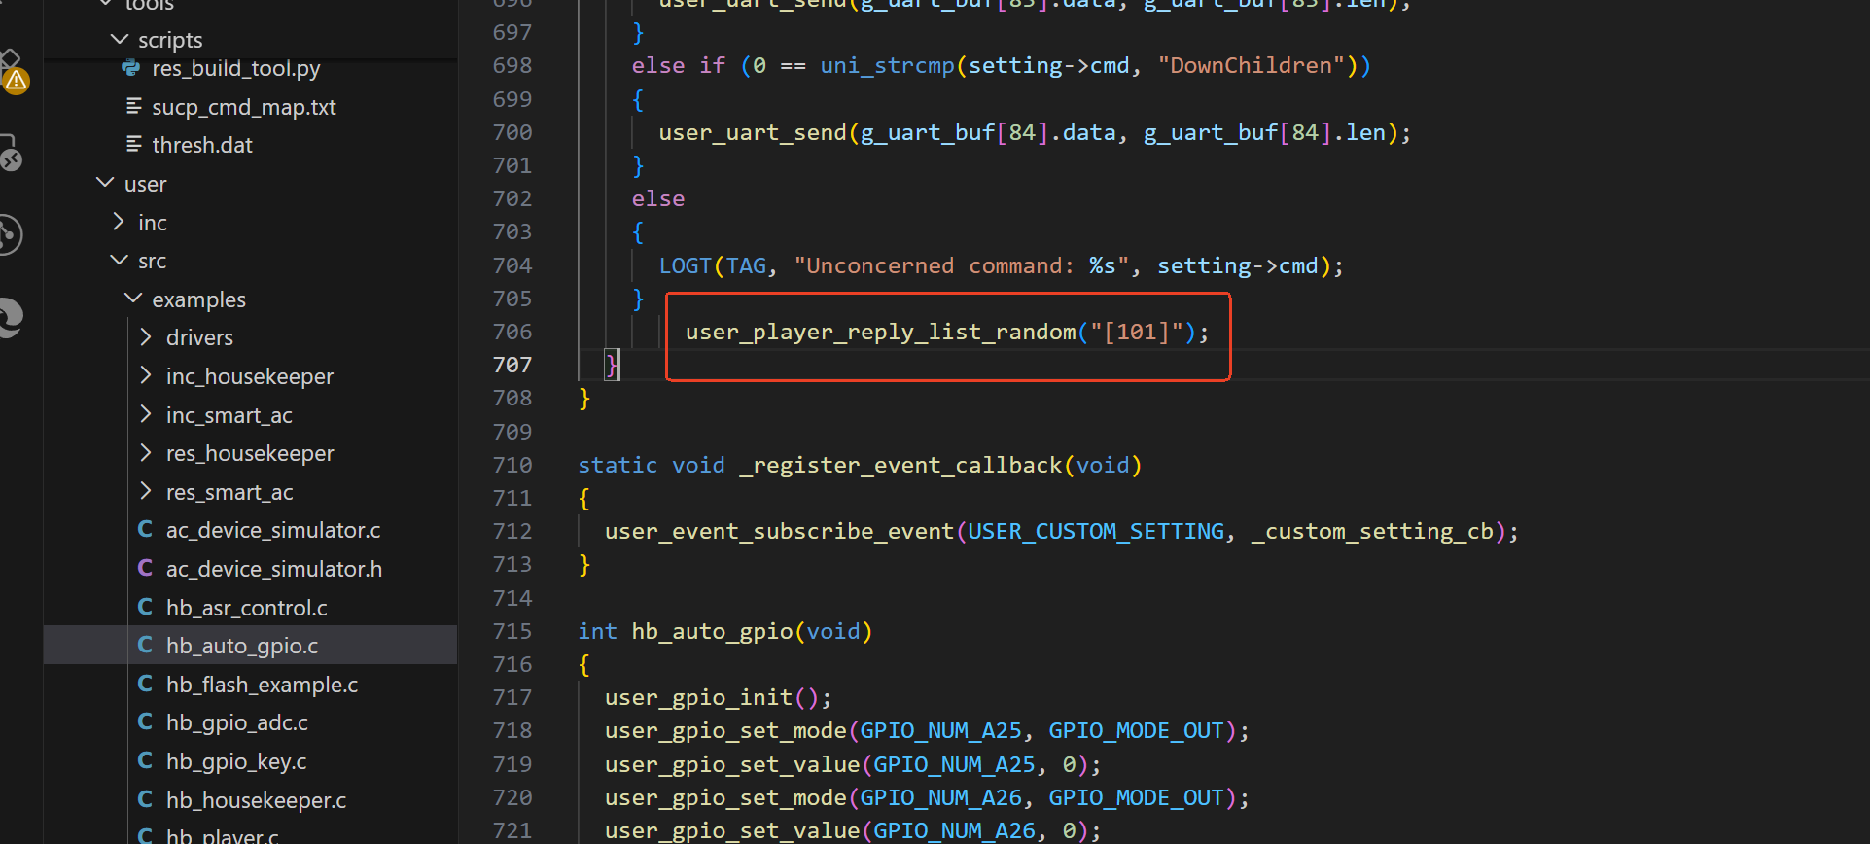This screenshot has height=844, width=1870.
Task: Click line number 707 in the gutter
Action: (512, 365)
